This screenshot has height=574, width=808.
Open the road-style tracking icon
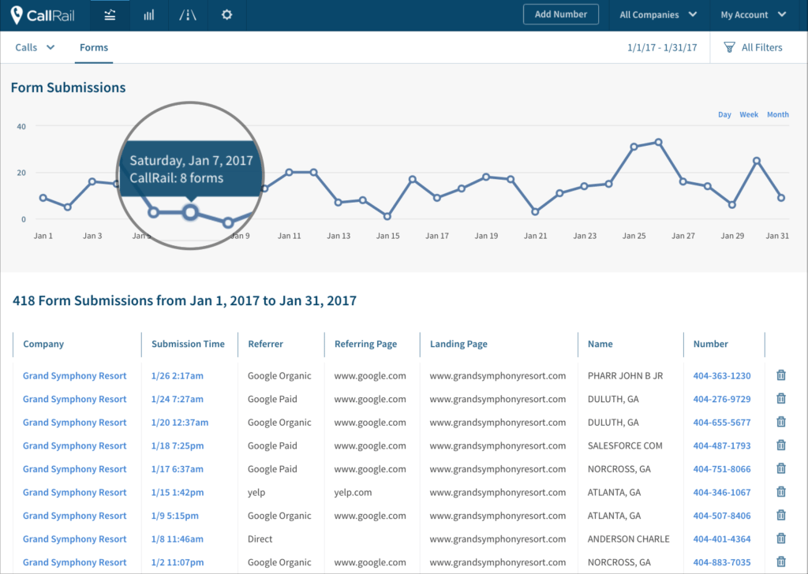188,14
